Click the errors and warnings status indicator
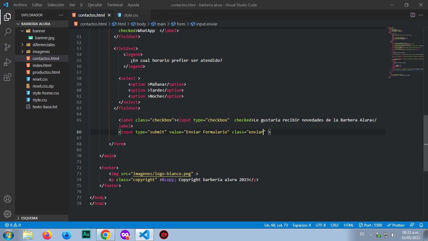 tap(13, 225)
